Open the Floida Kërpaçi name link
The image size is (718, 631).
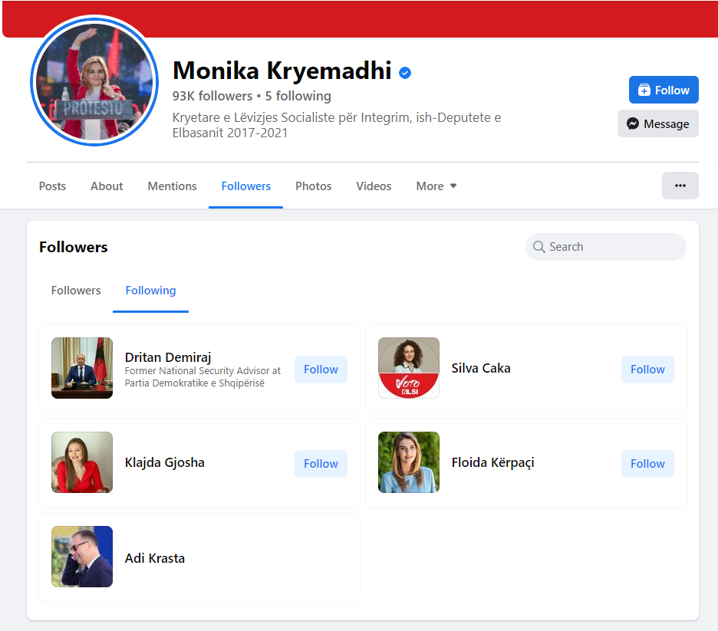(x=492, y=462)
